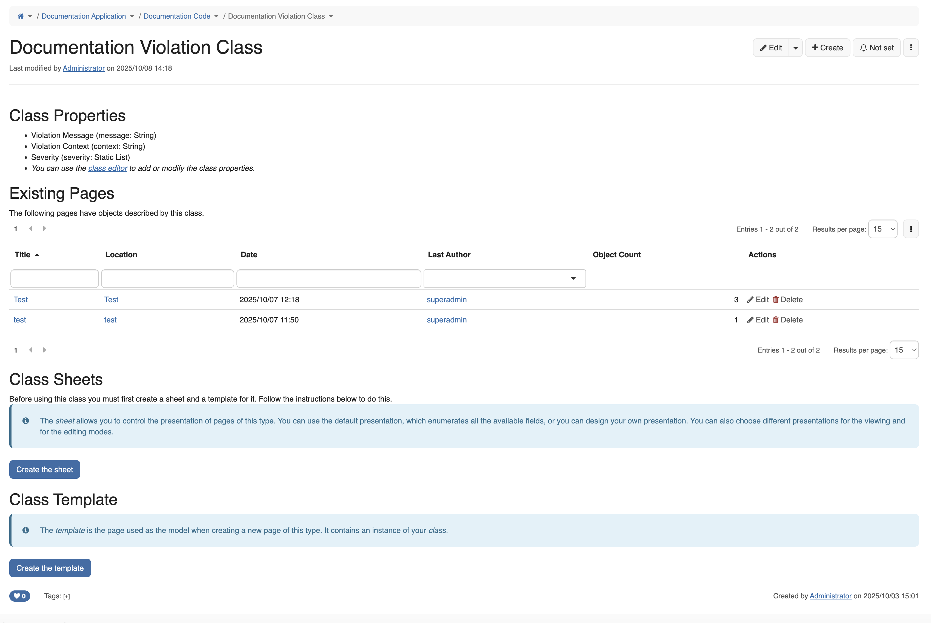931x623 pixels.
Task: Expand Documentation Application breadcrumb menu
Action: 132,16
